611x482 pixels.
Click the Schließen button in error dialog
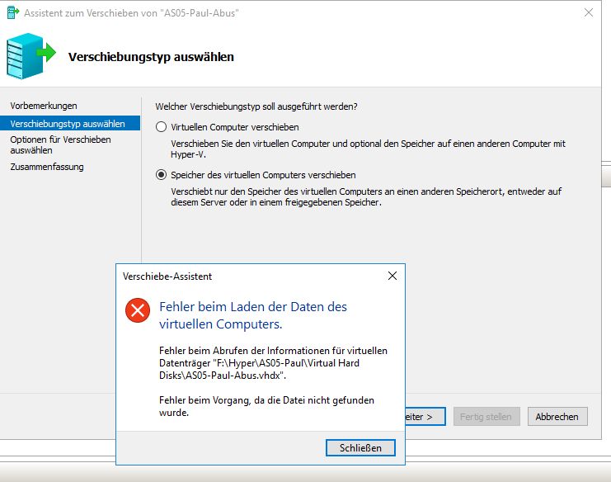coord(360,447)
